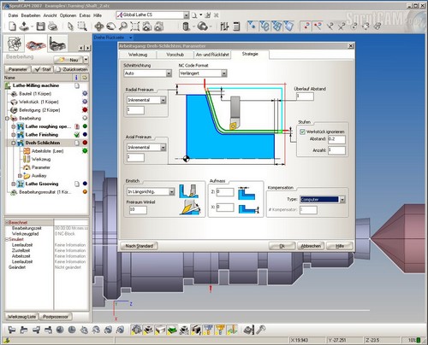
Task: Toggle red visibility dot of Befestigung item
Action: [85, 110]
